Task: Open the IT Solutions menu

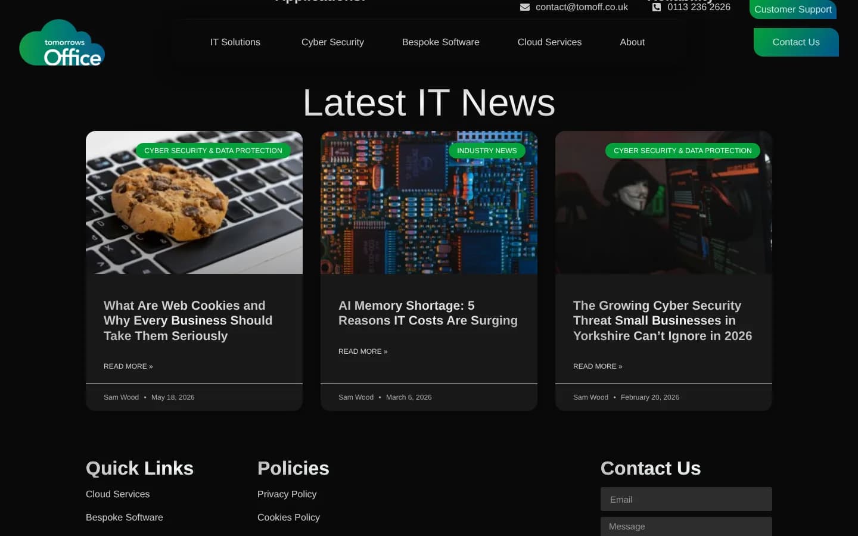Action: click(x=235, y=42)
